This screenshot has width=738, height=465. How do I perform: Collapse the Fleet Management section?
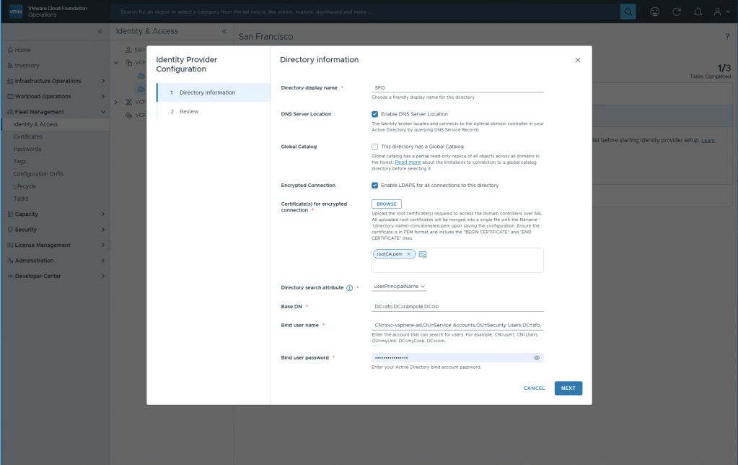(103, 112)
